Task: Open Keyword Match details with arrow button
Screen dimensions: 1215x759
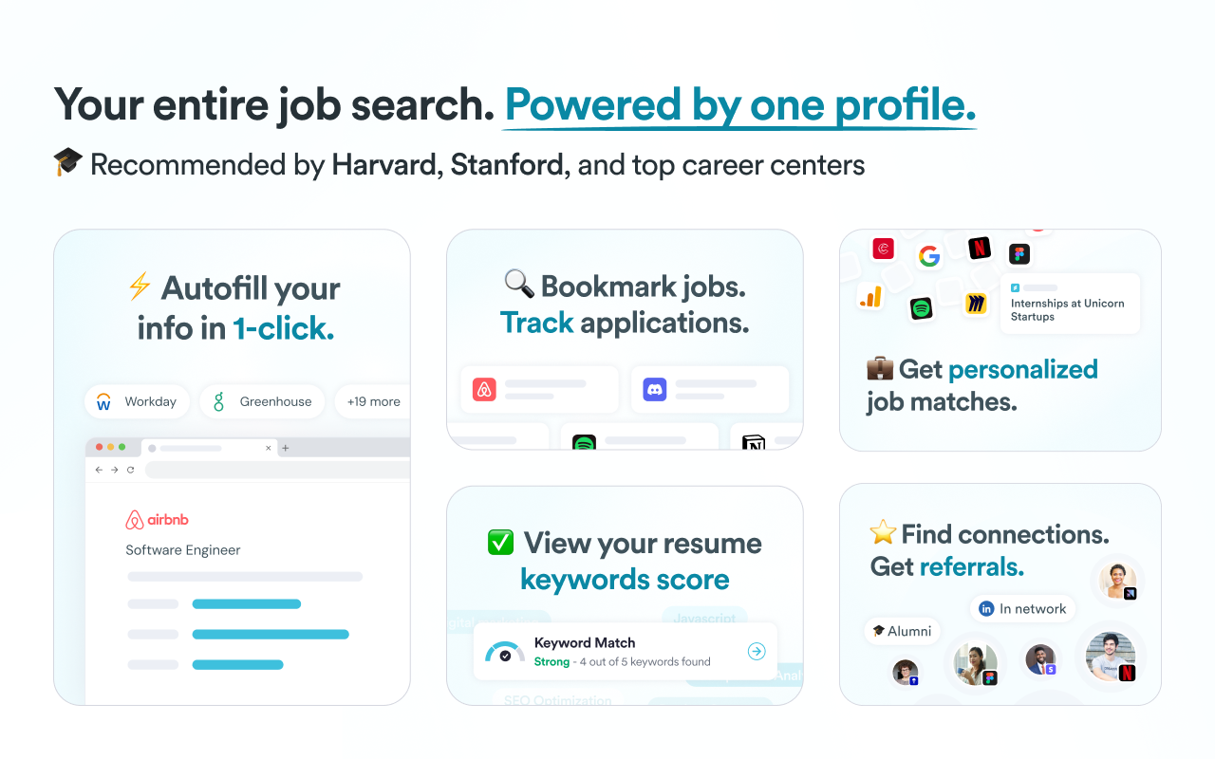Action: 757,651
